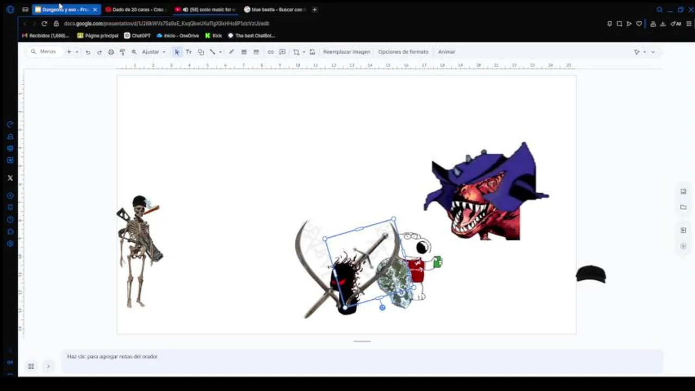The image size is (695, 391).
Task: Set border weight
Action: coord(244,52)
